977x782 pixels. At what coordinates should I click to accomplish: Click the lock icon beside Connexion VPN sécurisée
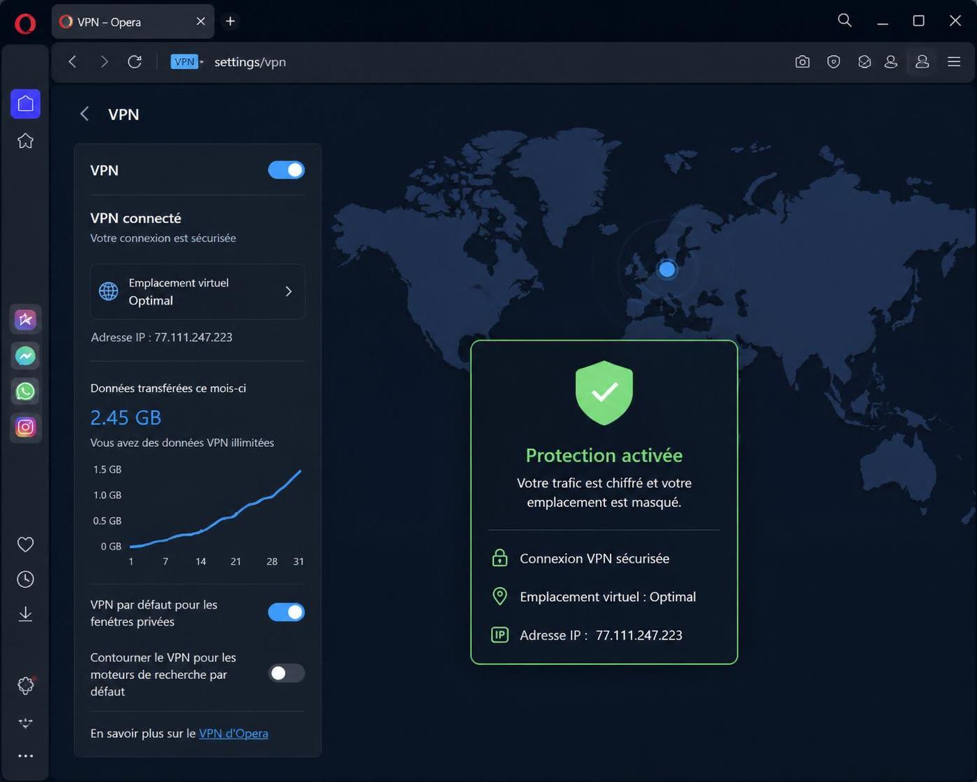(x=500, y=558)
